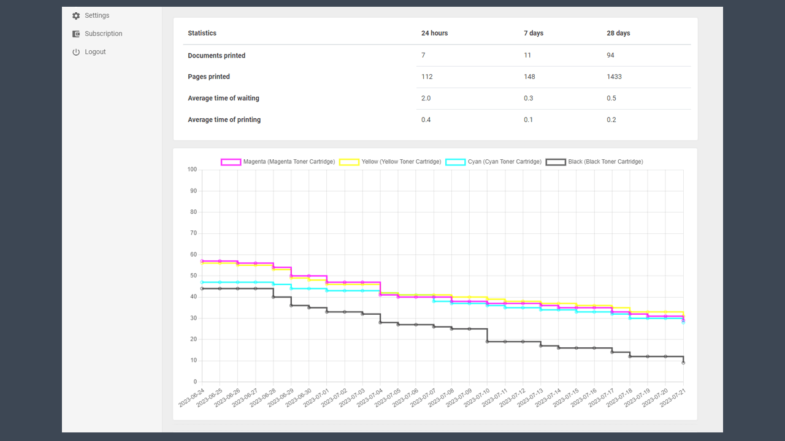Click the Settings gear icon

pyautogui.click(x=76, y=15)
